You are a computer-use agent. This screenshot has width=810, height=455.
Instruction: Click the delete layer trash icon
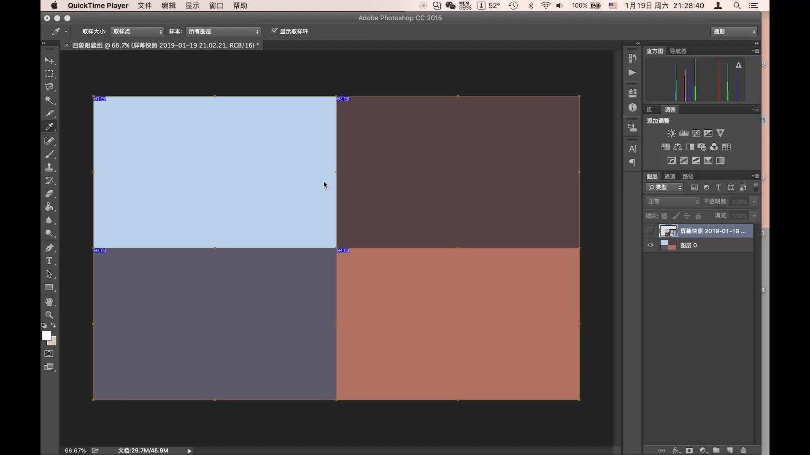tap(743, 450)
